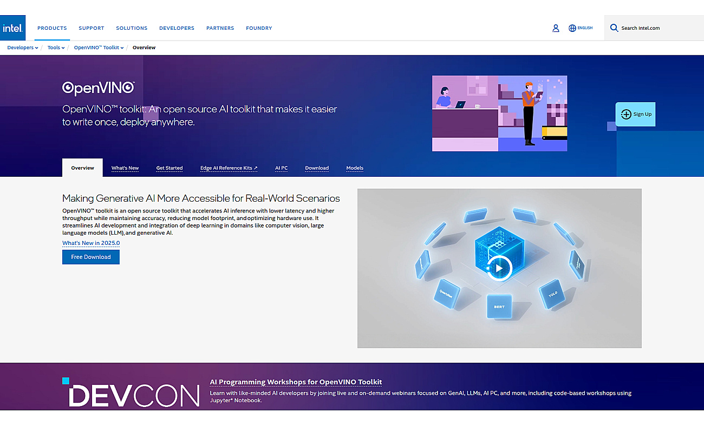
Task: Open the Partners menu
Action: [220, 28]
